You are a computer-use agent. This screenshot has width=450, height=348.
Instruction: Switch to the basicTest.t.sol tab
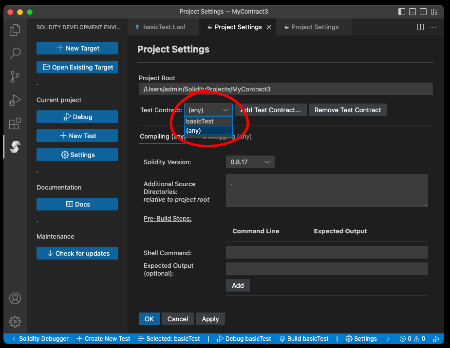166,27
